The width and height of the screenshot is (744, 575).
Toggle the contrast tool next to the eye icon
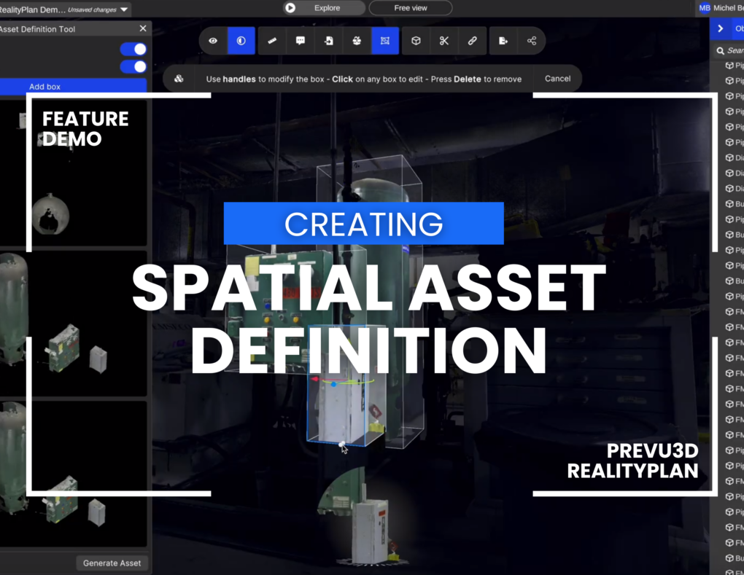[x=241, y=41]
